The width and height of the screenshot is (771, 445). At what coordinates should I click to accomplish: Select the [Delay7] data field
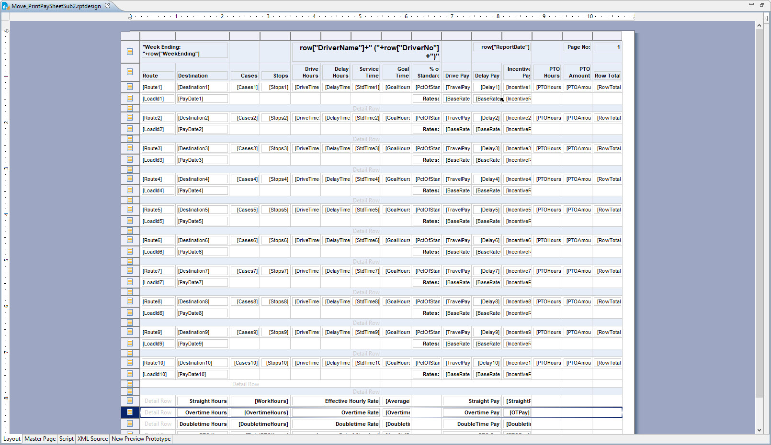487,271
